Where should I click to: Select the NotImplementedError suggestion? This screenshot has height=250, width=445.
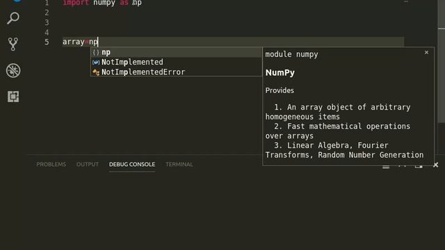tap(176, 72)
